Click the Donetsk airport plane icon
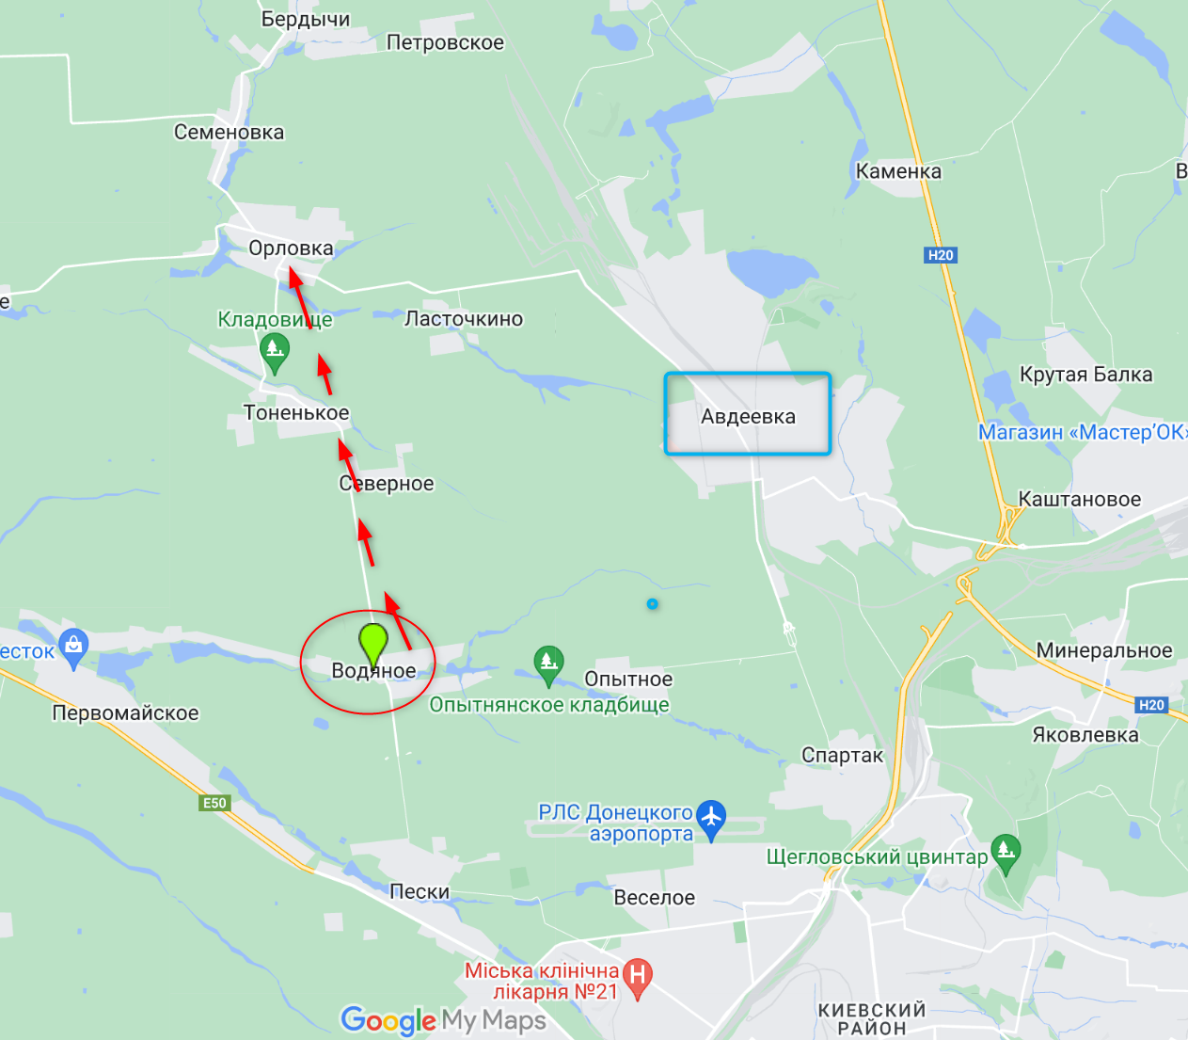This screenshot has width=1188, height=1040. [x=711, y=820]
